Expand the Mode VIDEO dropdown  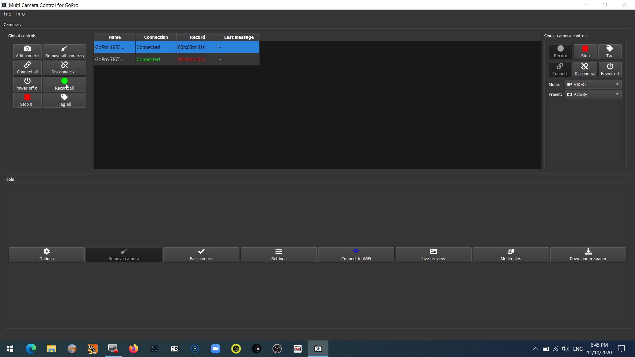593,84
